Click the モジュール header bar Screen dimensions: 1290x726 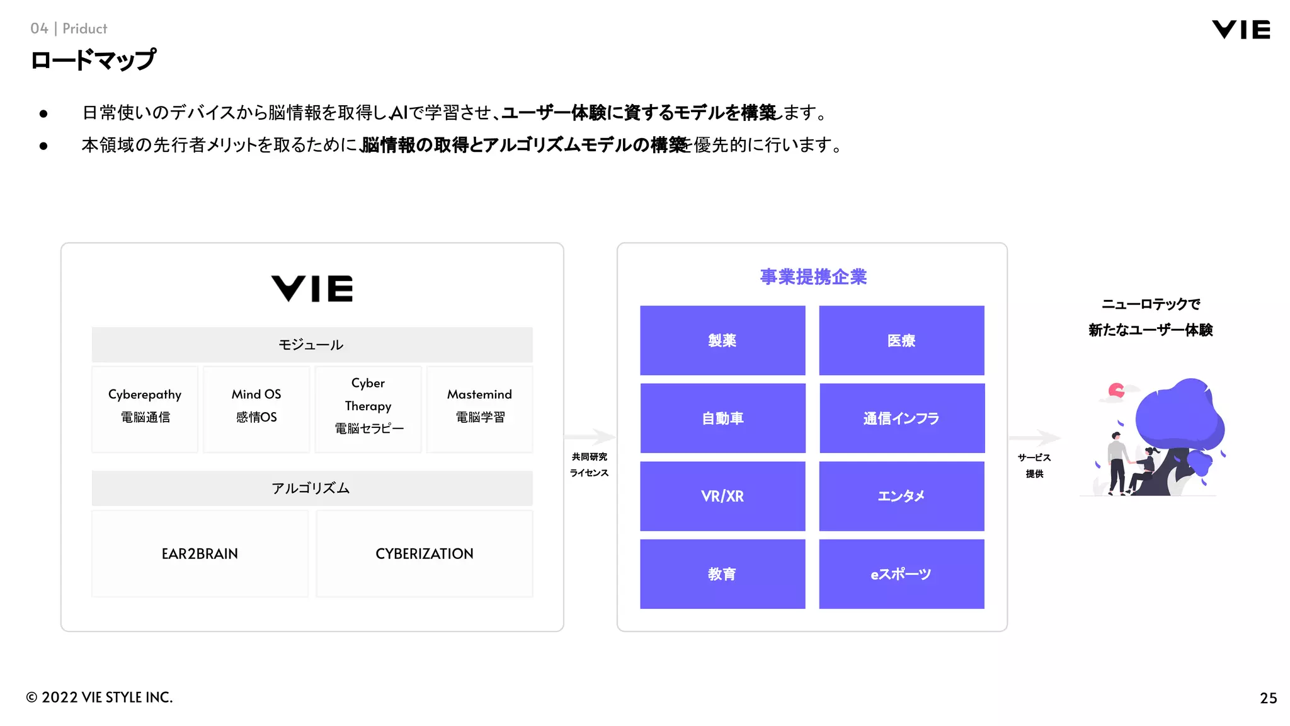click(312, 344)
